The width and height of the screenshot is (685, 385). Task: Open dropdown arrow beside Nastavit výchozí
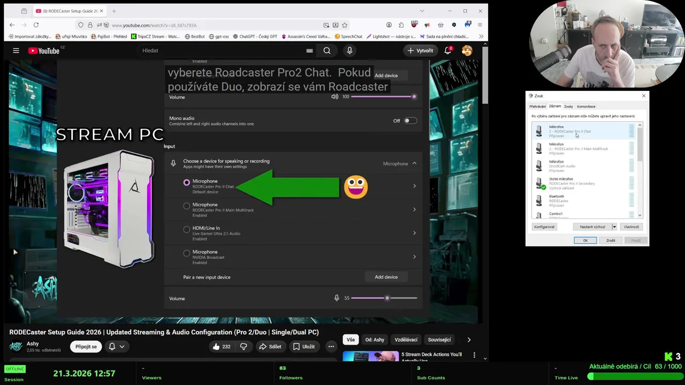pyautogui.click(x=614, y=227)
